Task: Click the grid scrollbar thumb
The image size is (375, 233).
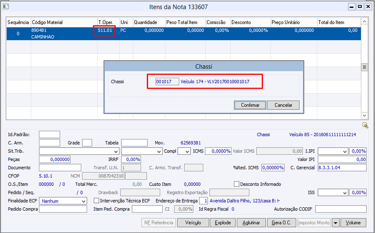Action: (364, 67)
